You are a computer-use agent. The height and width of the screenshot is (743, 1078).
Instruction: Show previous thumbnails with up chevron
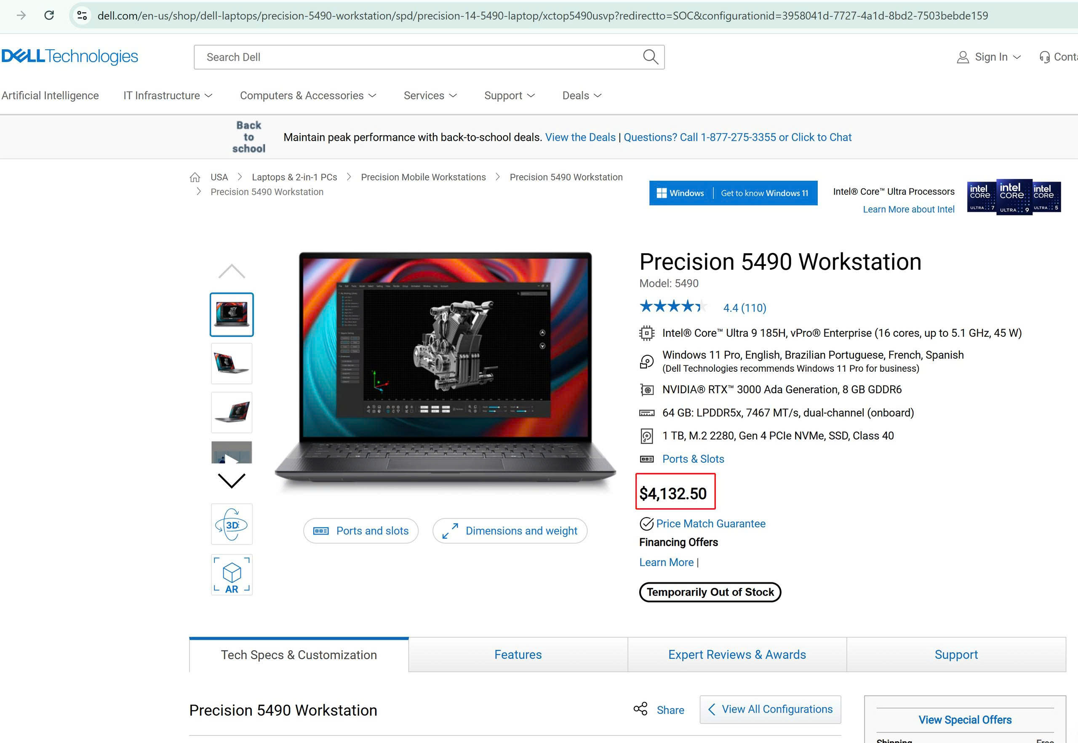[232, 271]
